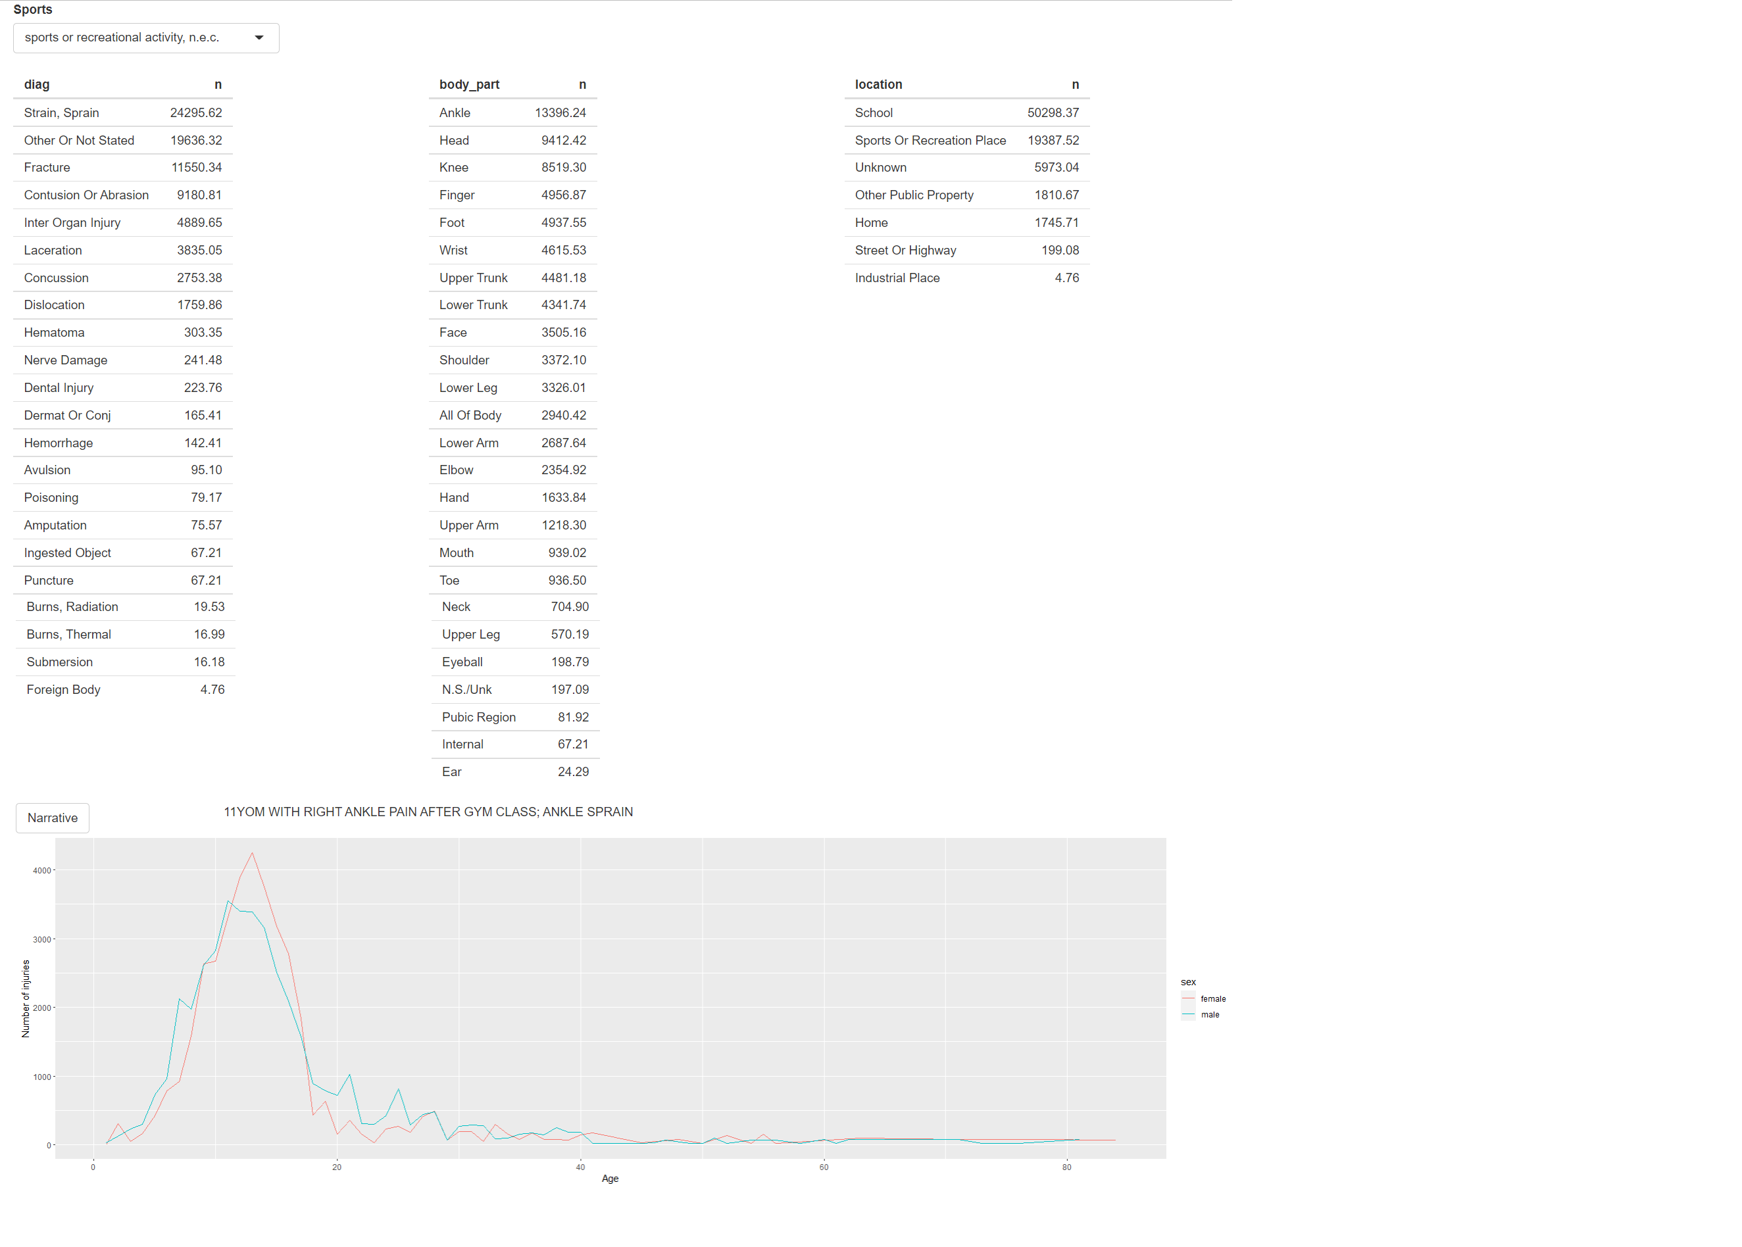The width and height of the screenshot is (1742, 1247).
Task: Click the 'Ear' body part cell
Action: coord(452,771)
